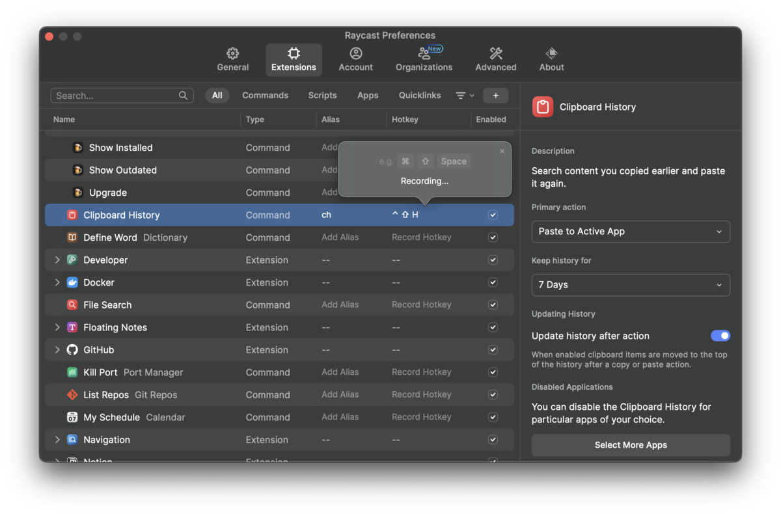Open the Advanced tab

[x=495, y=59]
